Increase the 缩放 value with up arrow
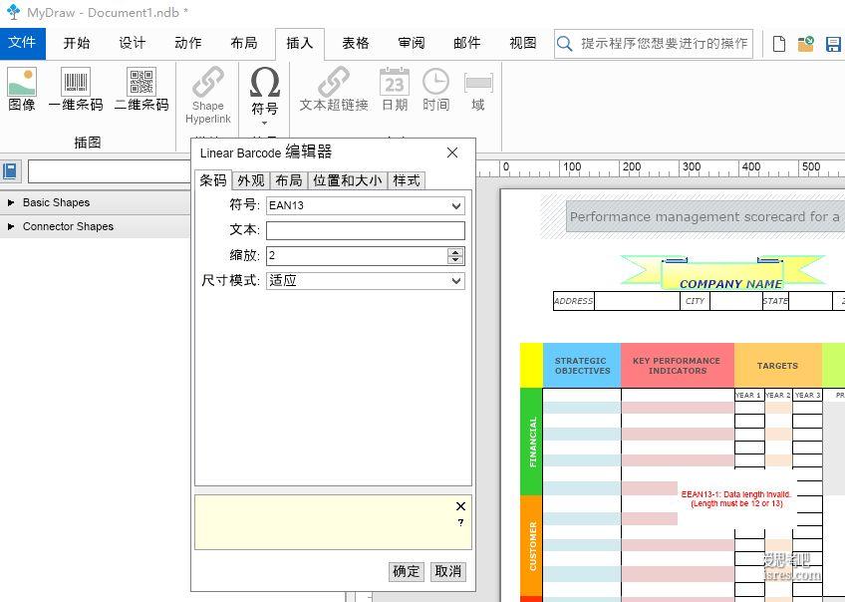Screen dimensions: 845x602 tap(455, 252)
